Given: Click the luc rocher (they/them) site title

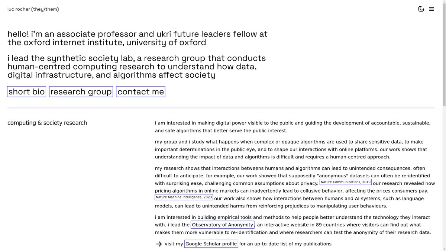Looking at the screenshot, I should (x=33, y=9).
